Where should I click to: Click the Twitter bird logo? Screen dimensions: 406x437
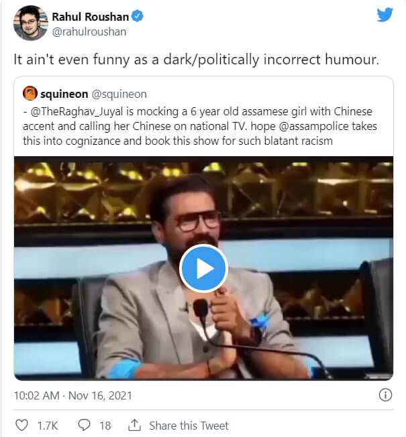385,15
